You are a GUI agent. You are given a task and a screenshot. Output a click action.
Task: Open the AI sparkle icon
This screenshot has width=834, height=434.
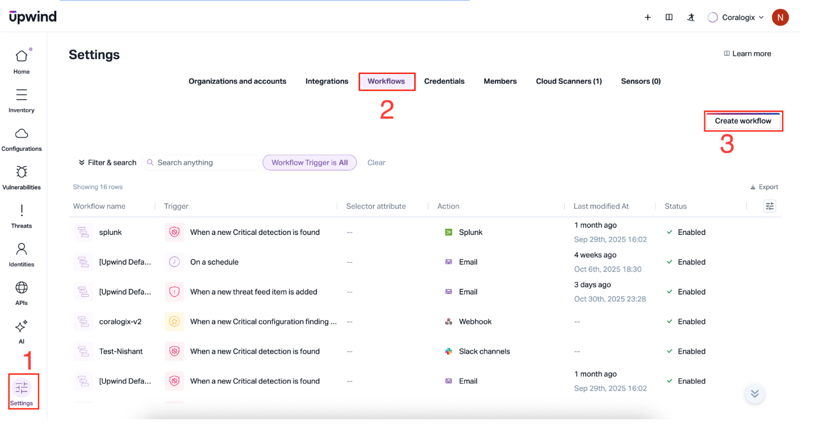click(x=22, y=326)
